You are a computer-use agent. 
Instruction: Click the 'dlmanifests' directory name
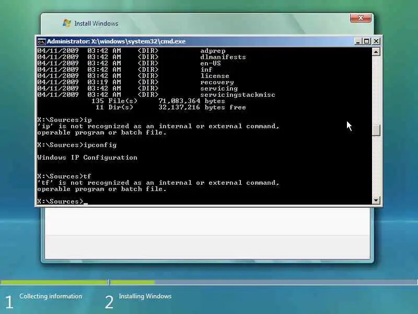pos(223,57)
